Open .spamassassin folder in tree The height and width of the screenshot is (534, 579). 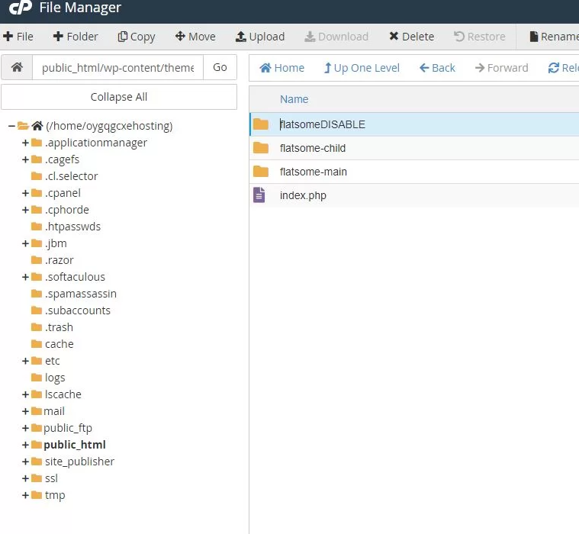[x=81, y=294]
